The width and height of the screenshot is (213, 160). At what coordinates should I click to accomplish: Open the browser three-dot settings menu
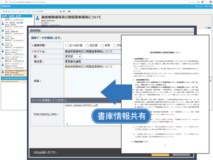pos(206,2)
